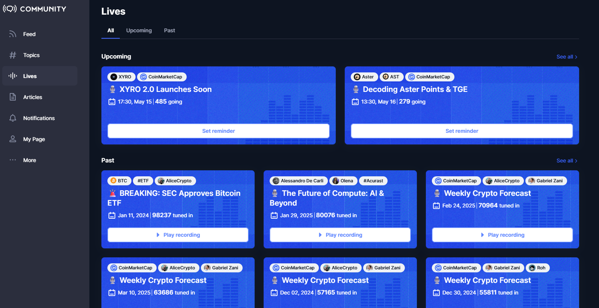599x308 pixels.
Task: Click the BTC coin tag
Action: tap(119, 181)
